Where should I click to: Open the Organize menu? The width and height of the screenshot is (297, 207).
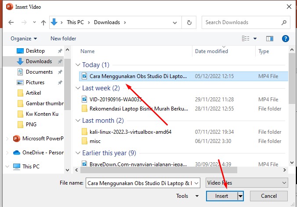tap(24, 39)
